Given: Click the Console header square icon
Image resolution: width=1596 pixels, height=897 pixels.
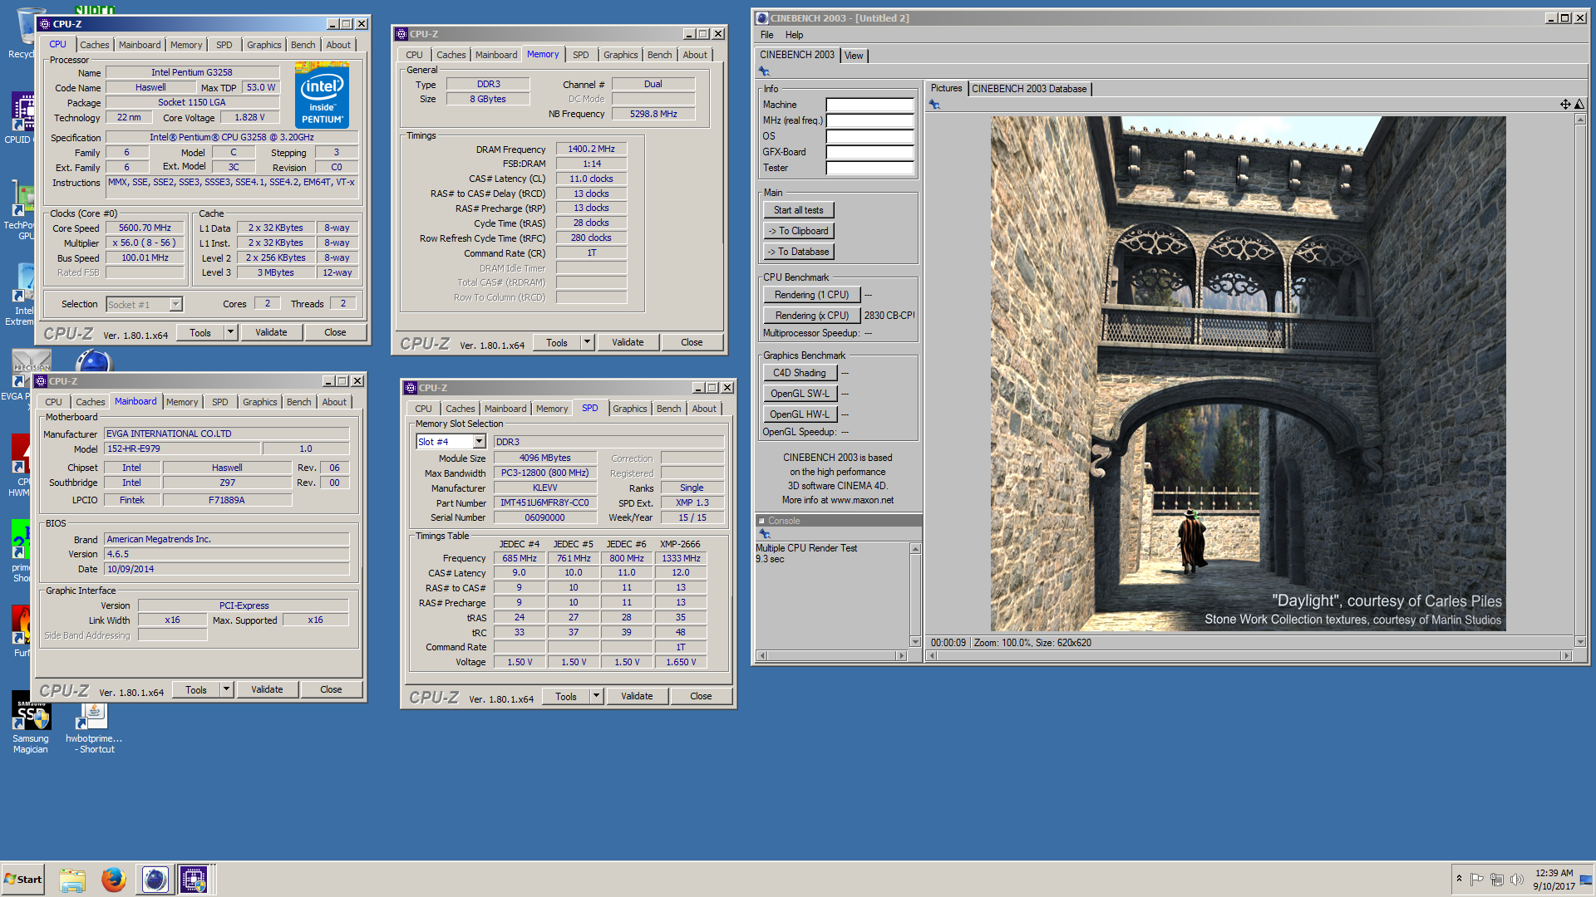Looking at the screenshot, I should click(x=761, y=522).
